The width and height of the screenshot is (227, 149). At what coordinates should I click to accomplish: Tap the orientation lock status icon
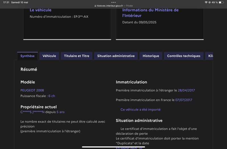coord(209,2)
